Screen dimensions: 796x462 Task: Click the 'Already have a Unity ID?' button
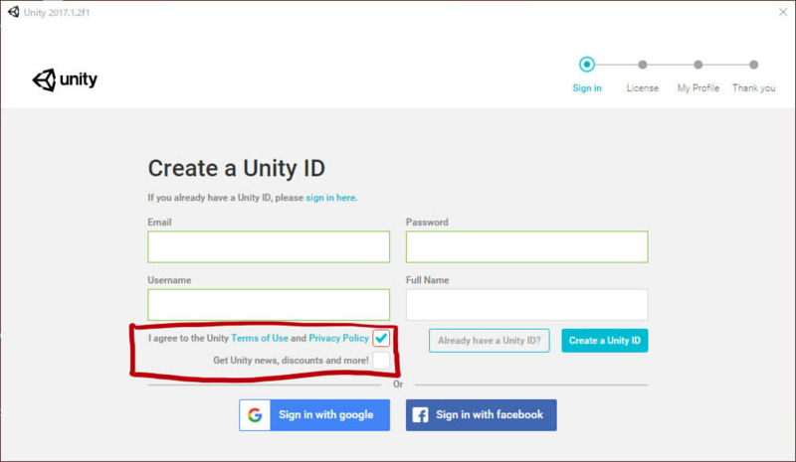click(489, 340)
